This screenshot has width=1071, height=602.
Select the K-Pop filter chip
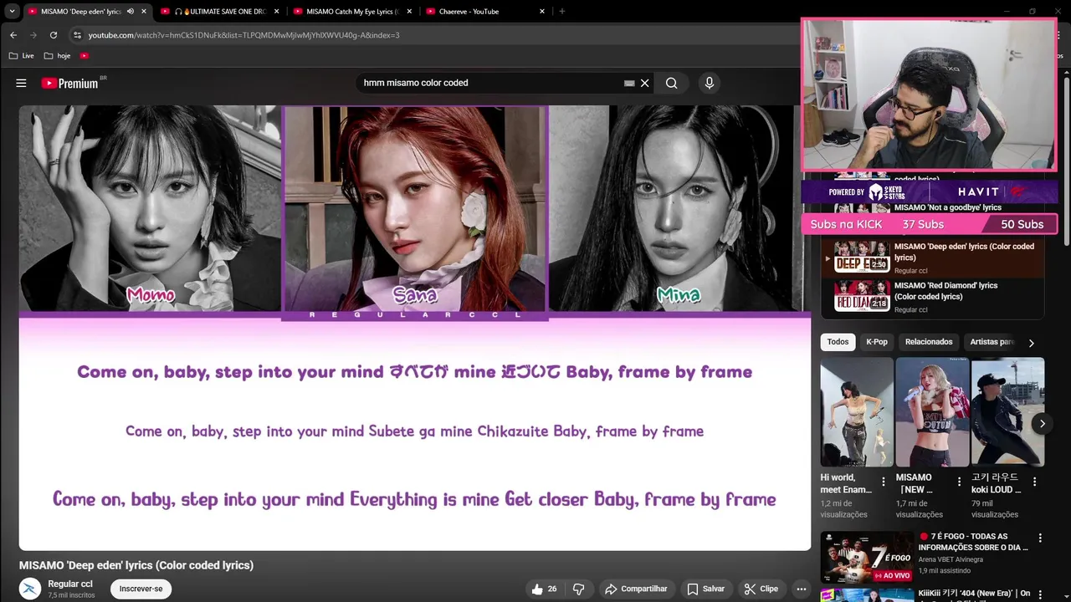(877, 342)
